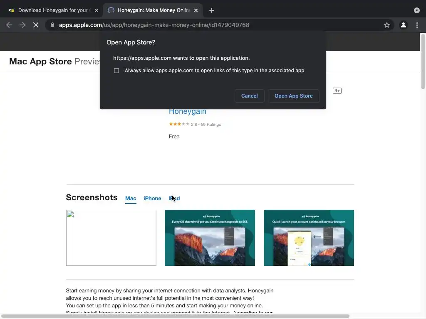Bookmark this page with star icon
Viewport: 426px width, 319px height.
click(x=386, y=25)
